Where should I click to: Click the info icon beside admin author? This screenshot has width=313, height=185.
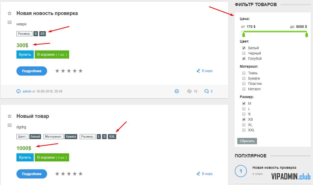point(18,91)
